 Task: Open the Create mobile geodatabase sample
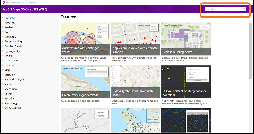[85, 82]
